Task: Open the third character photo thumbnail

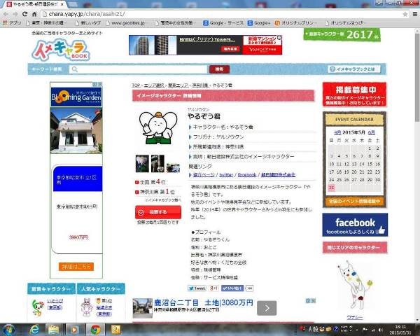Action: [173, 167]
